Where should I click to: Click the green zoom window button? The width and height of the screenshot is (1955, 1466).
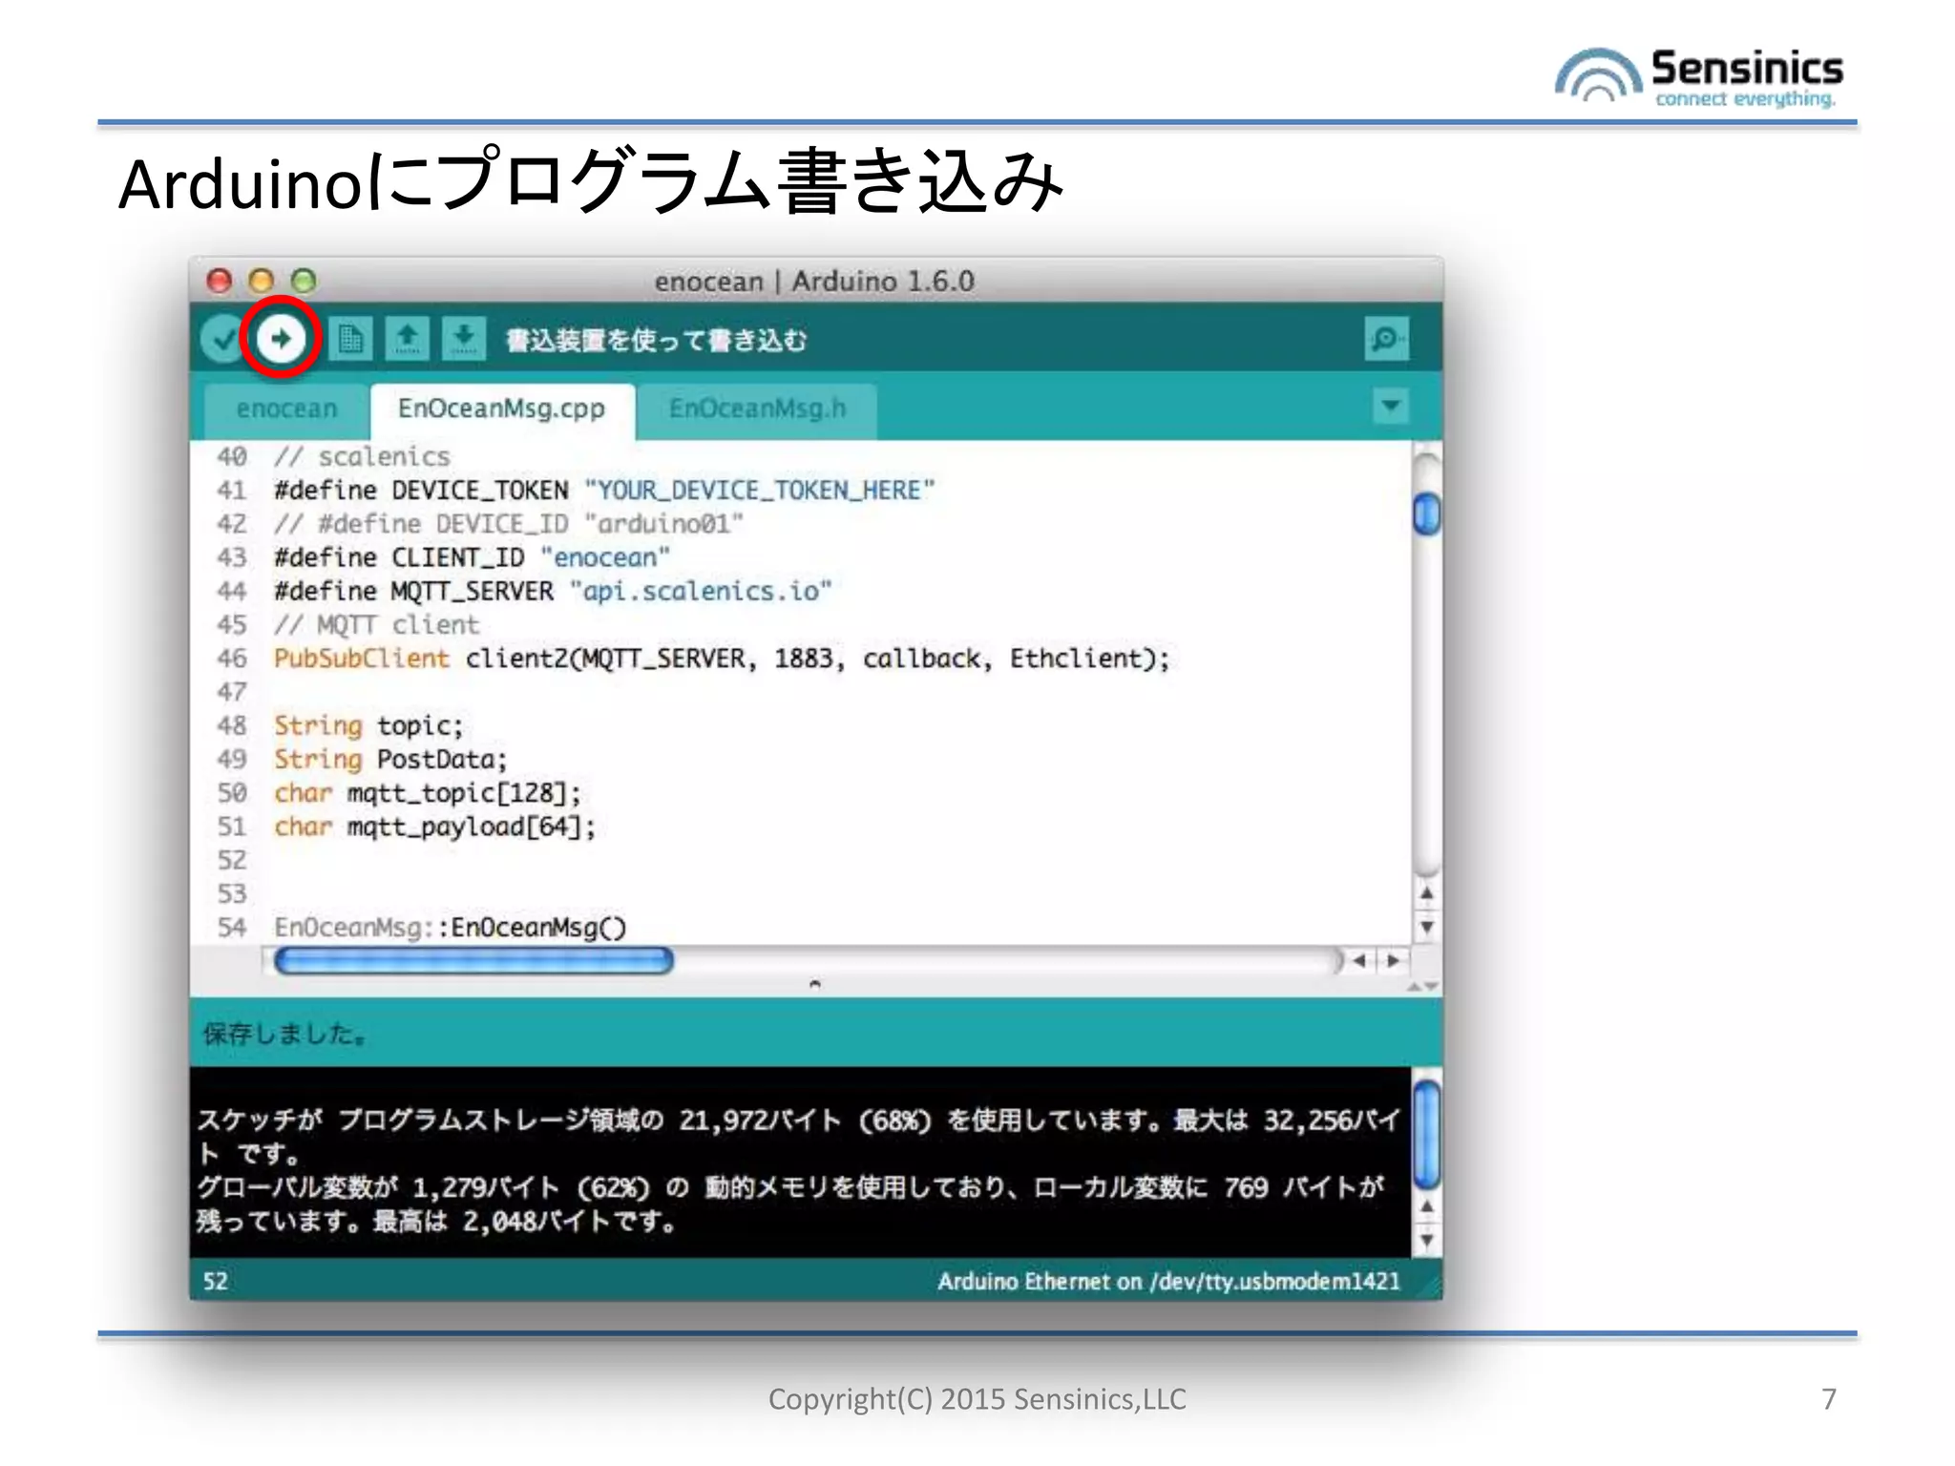point(304,281)
